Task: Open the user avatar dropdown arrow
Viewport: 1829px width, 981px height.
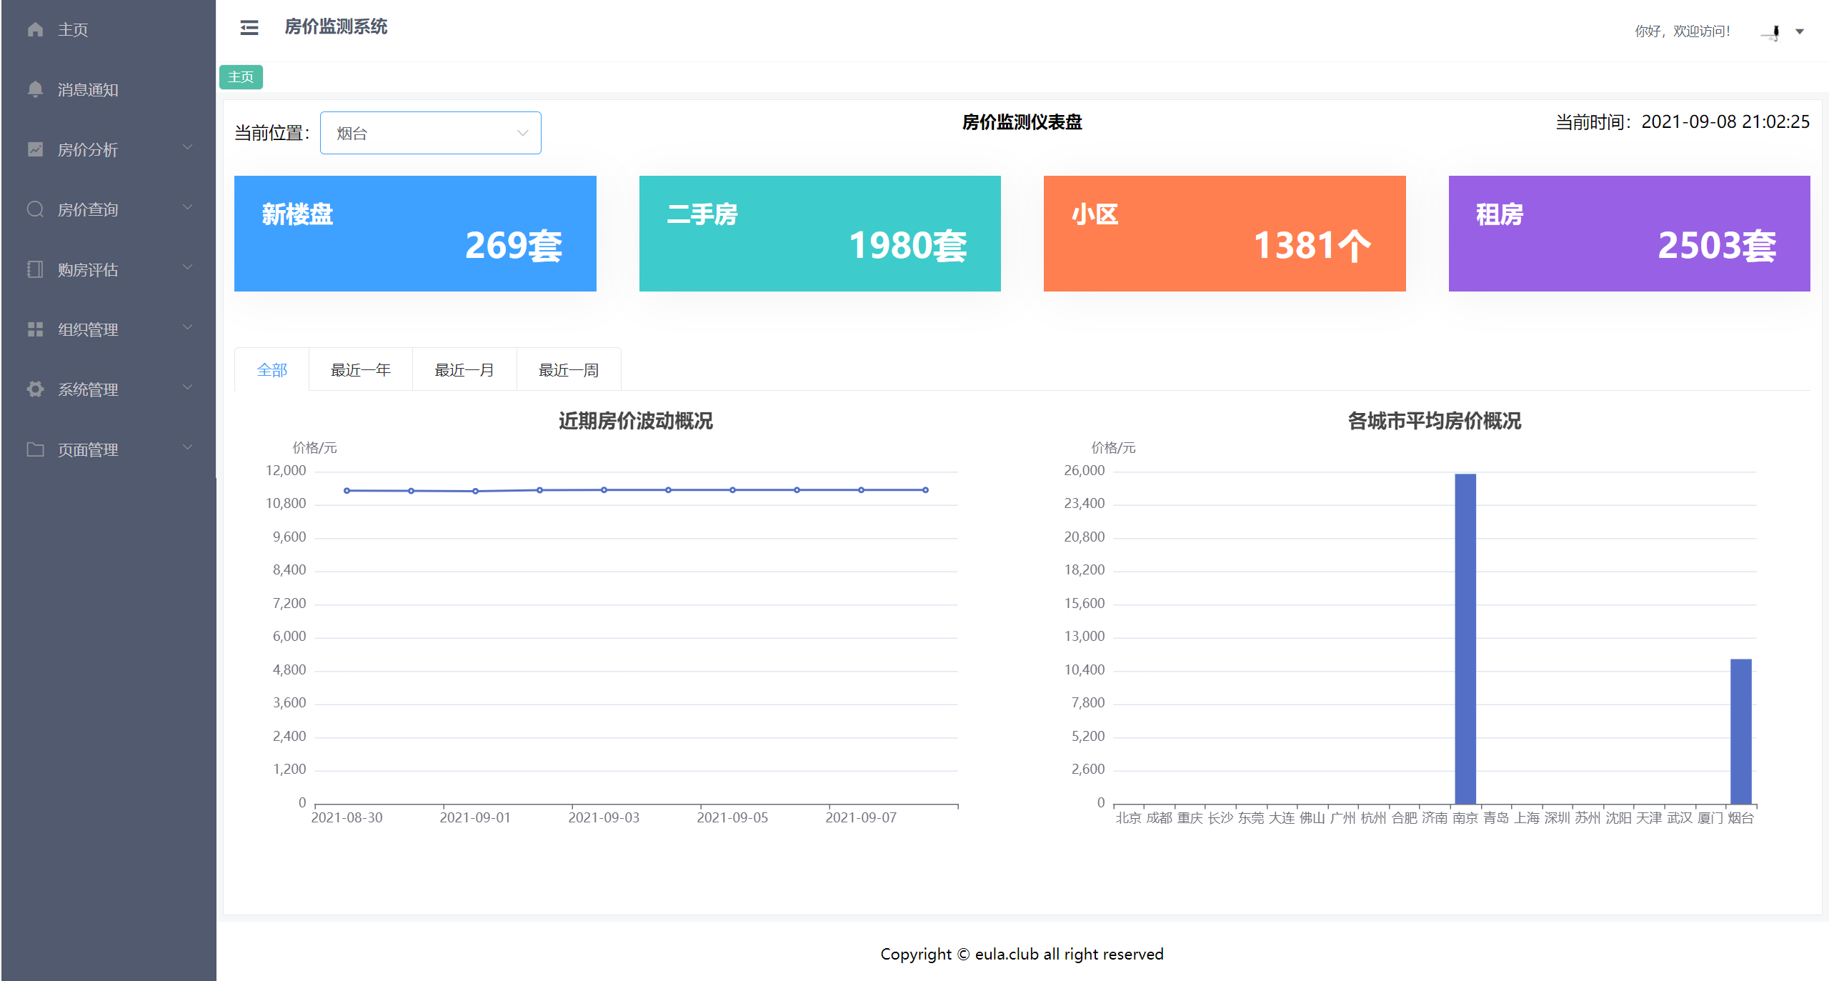Action: (1800, 31)
